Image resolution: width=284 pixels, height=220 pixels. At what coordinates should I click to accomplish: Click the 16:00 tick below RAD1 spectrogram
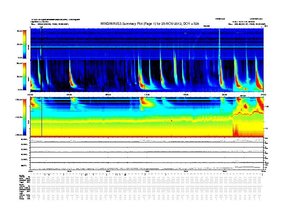[x=186, y=95]
